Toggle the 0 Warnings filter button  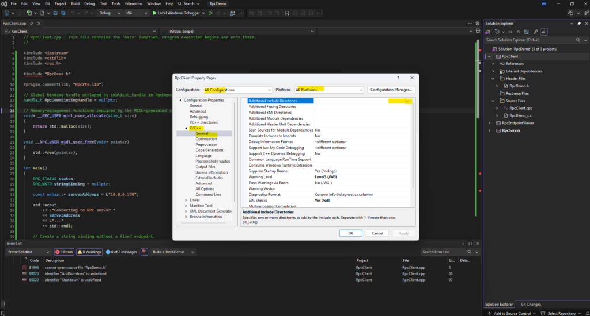(x=89, y=252)
